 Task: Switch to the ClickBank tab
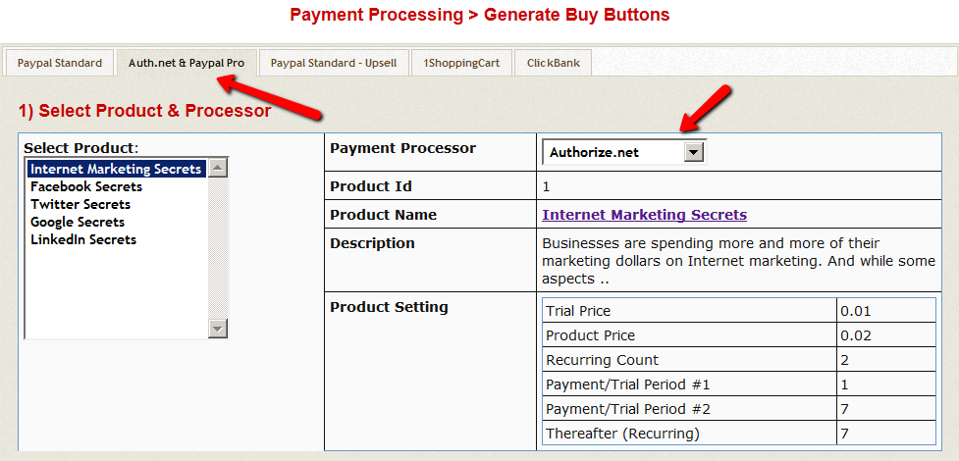pos(553,63)
